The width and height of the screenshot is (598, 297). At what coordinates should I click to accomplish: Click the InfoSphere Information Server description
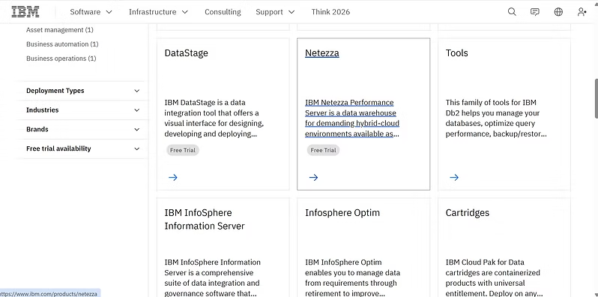pyautogui.click(x=212, y=278)
